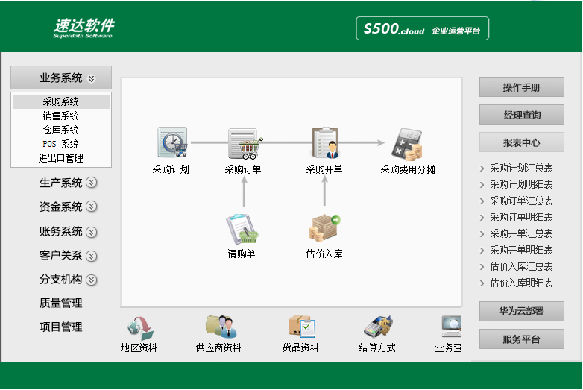Expand the 分支机构 chevron
Screen dimensions: 583x390
click(x=92, y=280)
